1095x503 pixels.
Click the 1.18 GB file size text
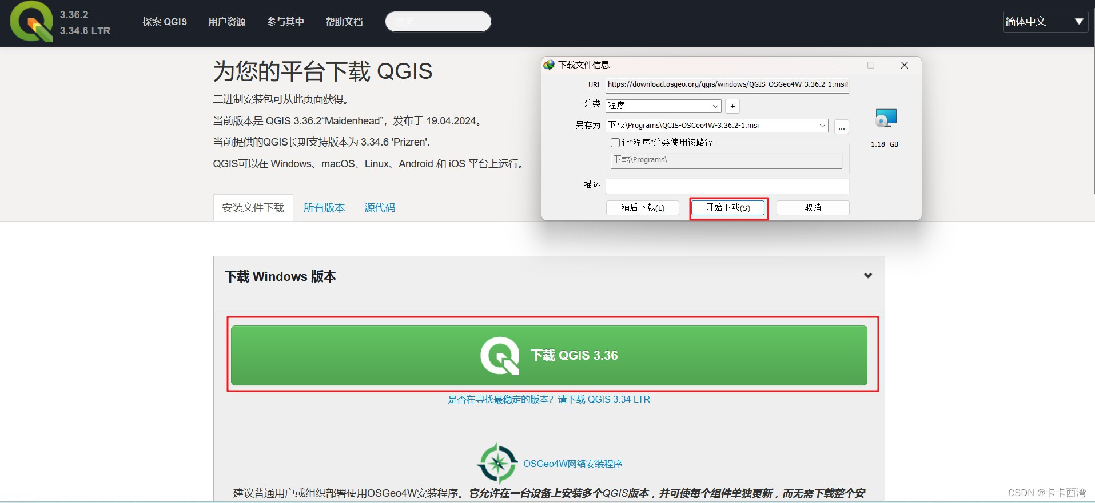click(885, 144)
